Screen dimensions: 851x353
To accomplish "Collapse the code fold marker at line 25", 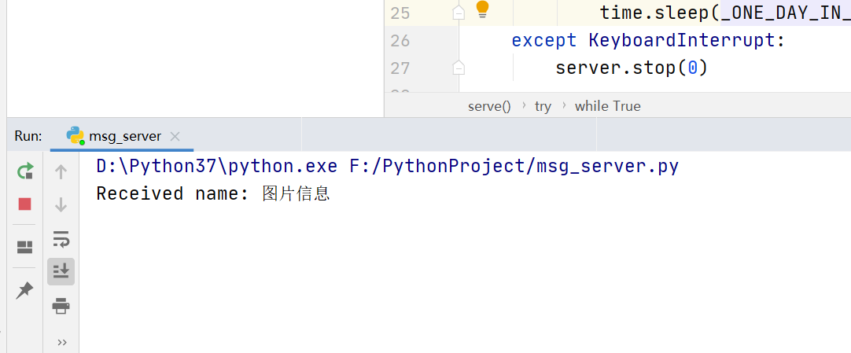I will tap(459, 13).
